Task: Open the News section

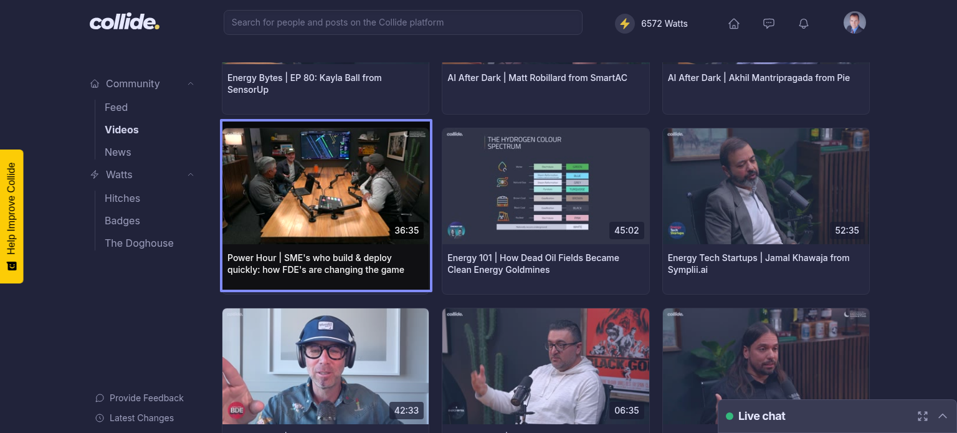Action: point(118,152)
